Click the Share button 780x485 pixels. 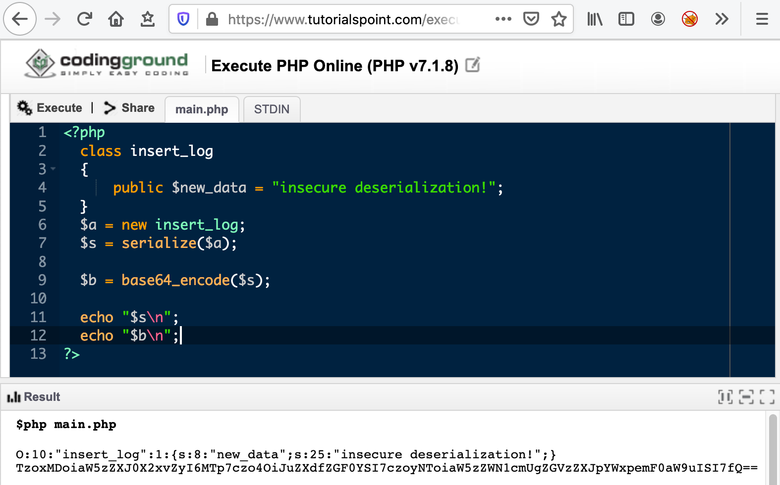pyautogui.click(x=130, y=108)
